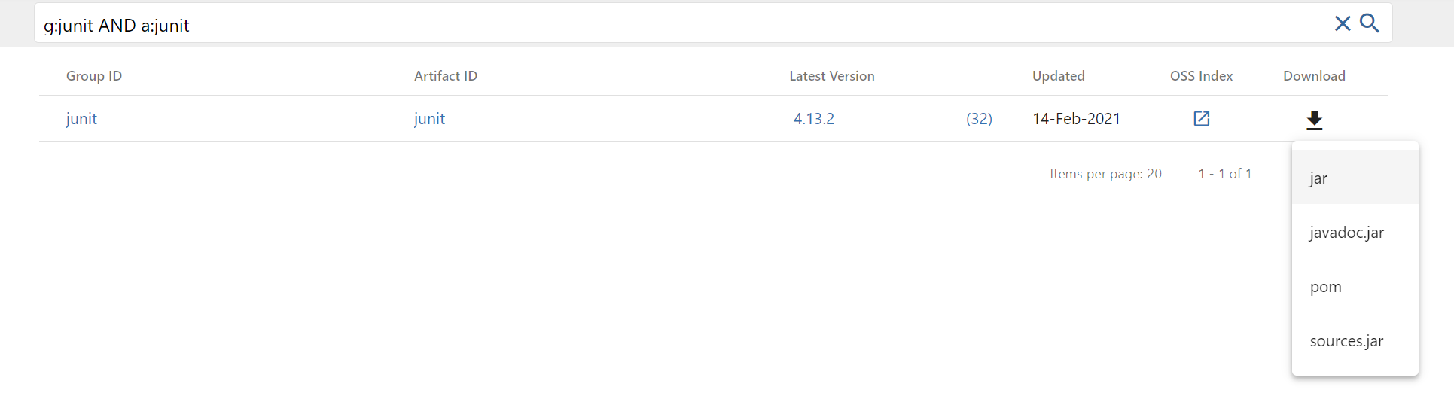Click the OSS Index column header
Image resolution: width=1454 pixels, height=393 pixels.
coord(1201,76)
